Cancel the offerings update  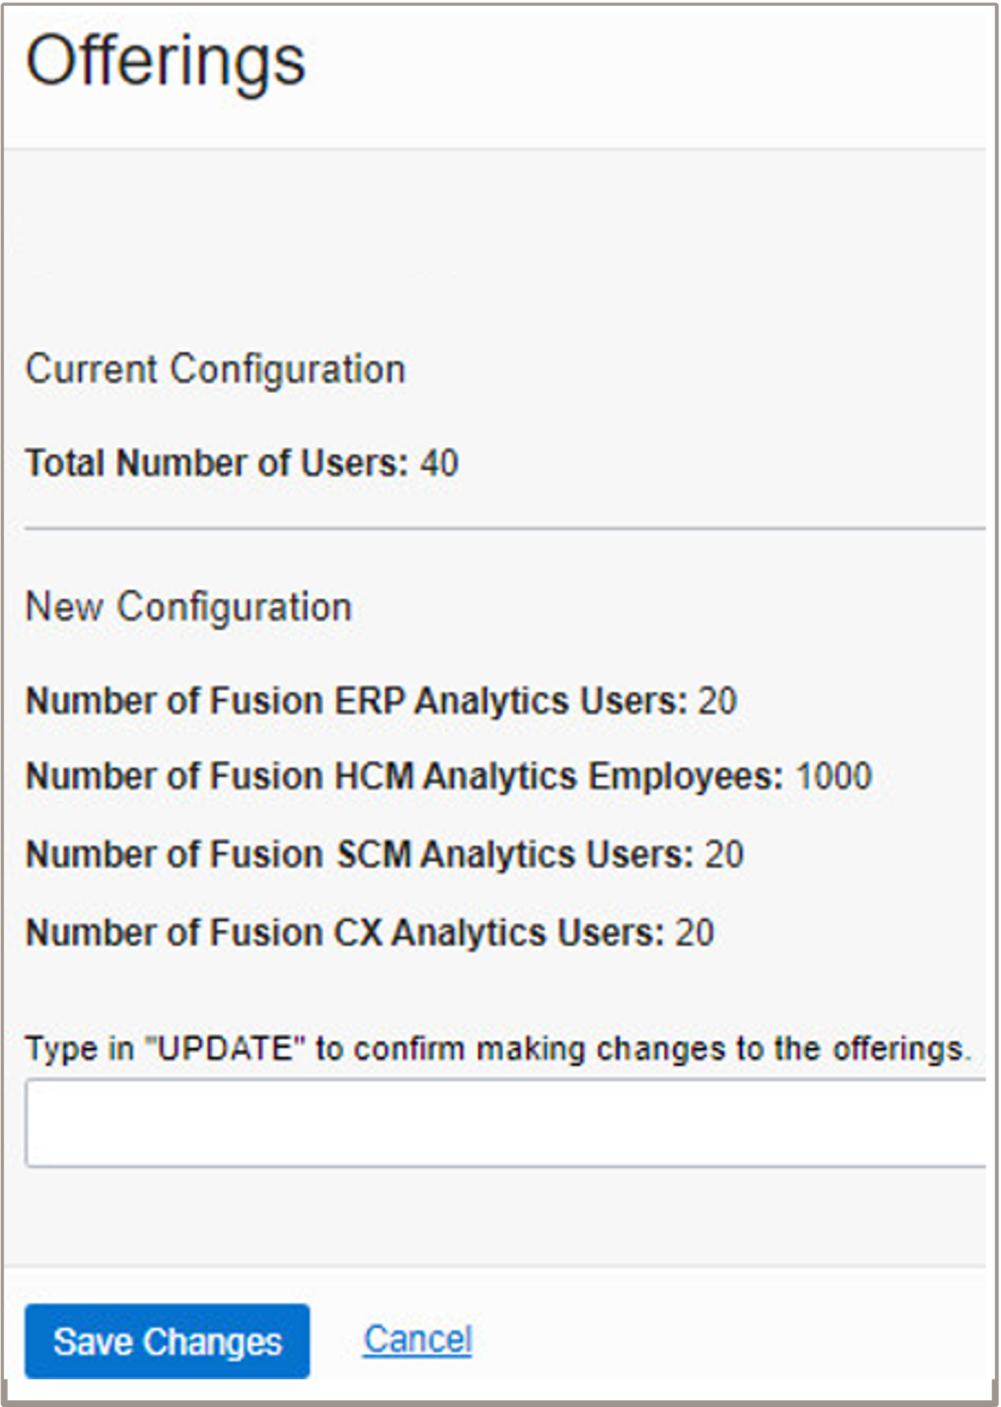coord(418,1339)
